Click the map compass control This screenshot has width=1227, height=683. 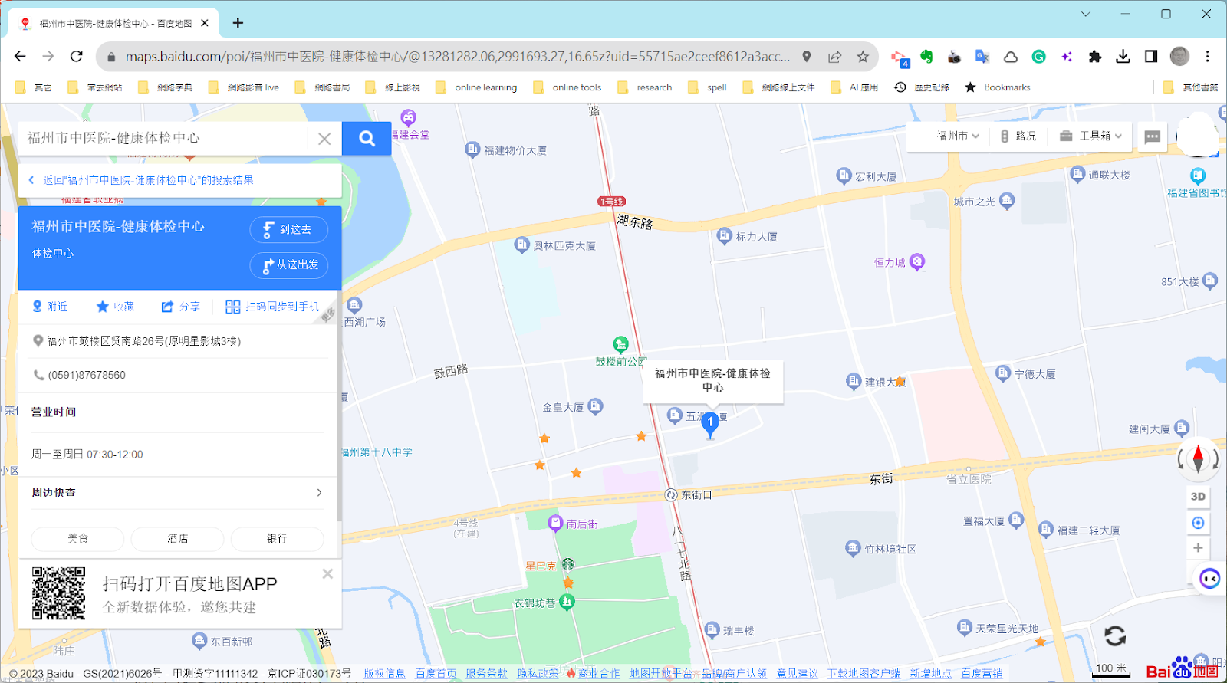click(1198, 458)
